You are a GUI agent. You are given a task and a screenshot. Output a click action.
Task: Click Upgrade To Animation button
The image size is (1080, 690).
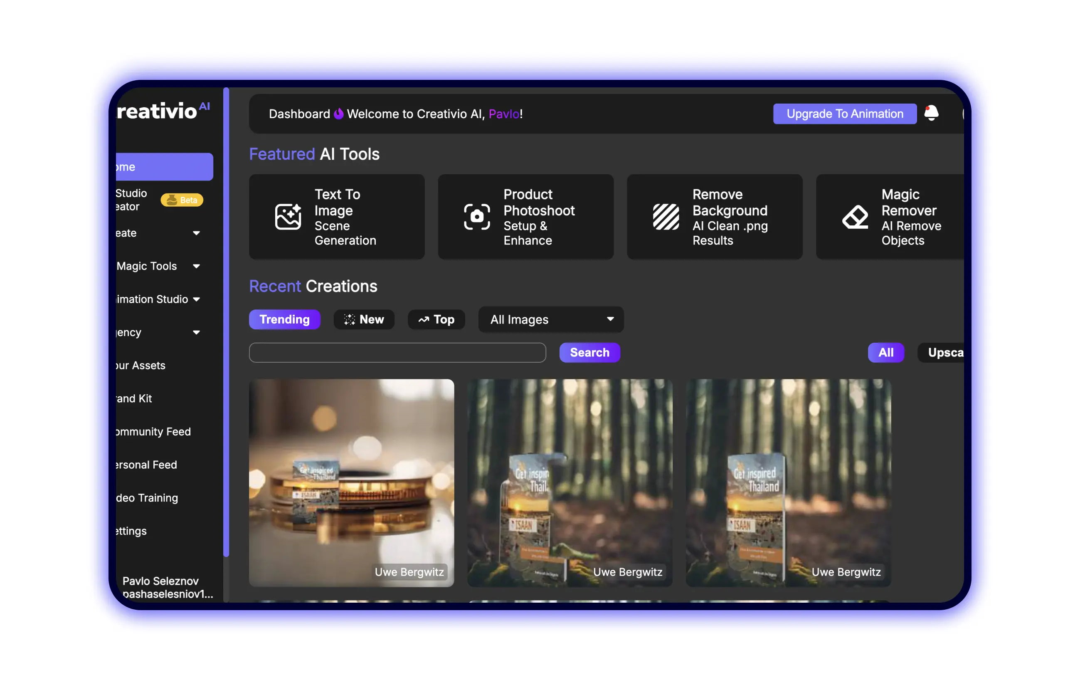845,114
